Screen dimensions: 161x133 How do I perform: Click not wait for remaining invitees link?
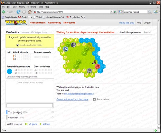pos(79,94)
